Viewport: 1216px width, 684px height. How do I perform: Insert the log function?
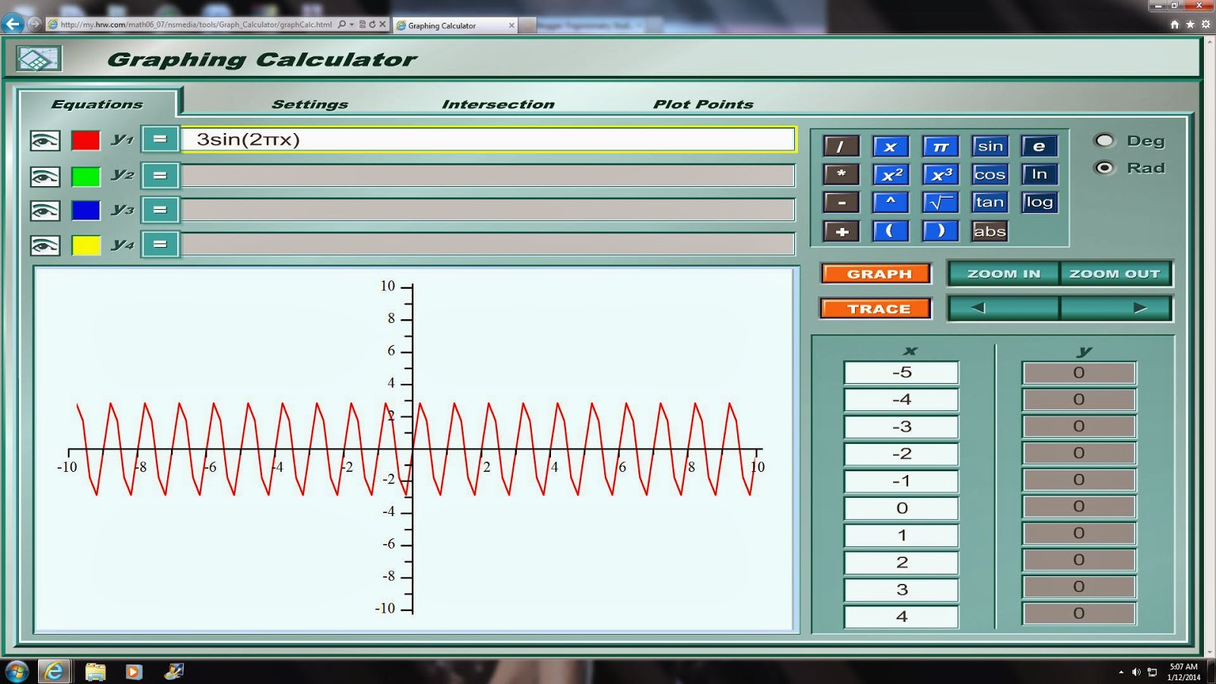tap(1040, 202)
